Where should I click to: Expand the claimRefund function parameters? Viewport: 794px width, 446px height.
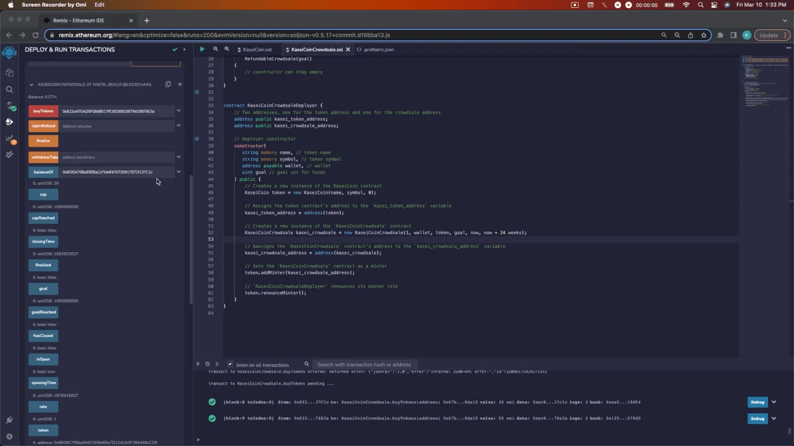pyautogui.click(x=179, y=126)
